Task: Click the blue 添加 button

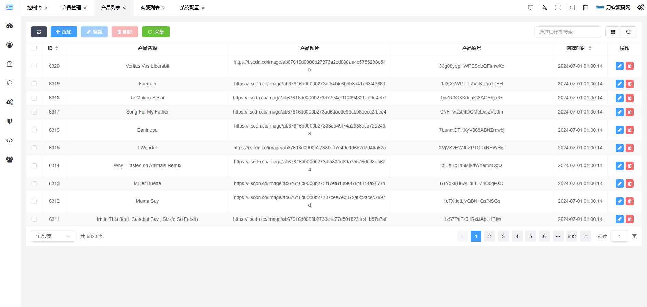Action: 64,31
